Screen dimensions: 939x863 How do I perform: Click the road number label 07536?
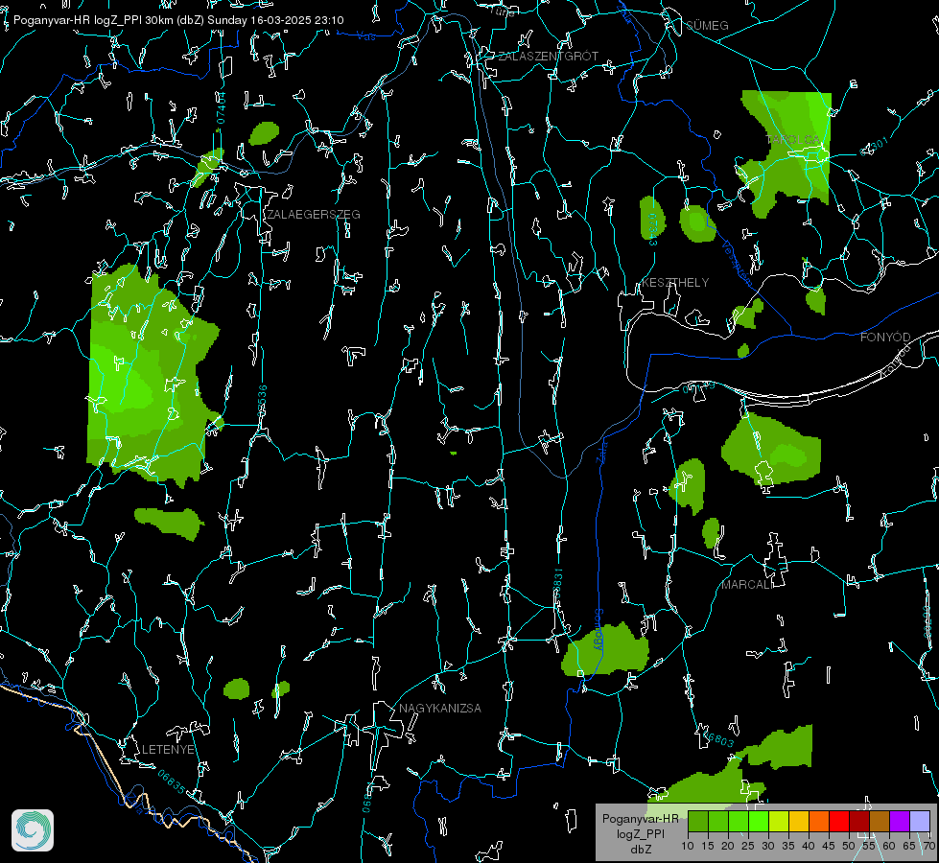[262, 401]
